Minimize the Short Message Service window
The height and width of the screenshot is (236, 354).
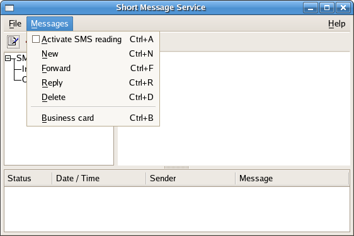pos(311,8)
